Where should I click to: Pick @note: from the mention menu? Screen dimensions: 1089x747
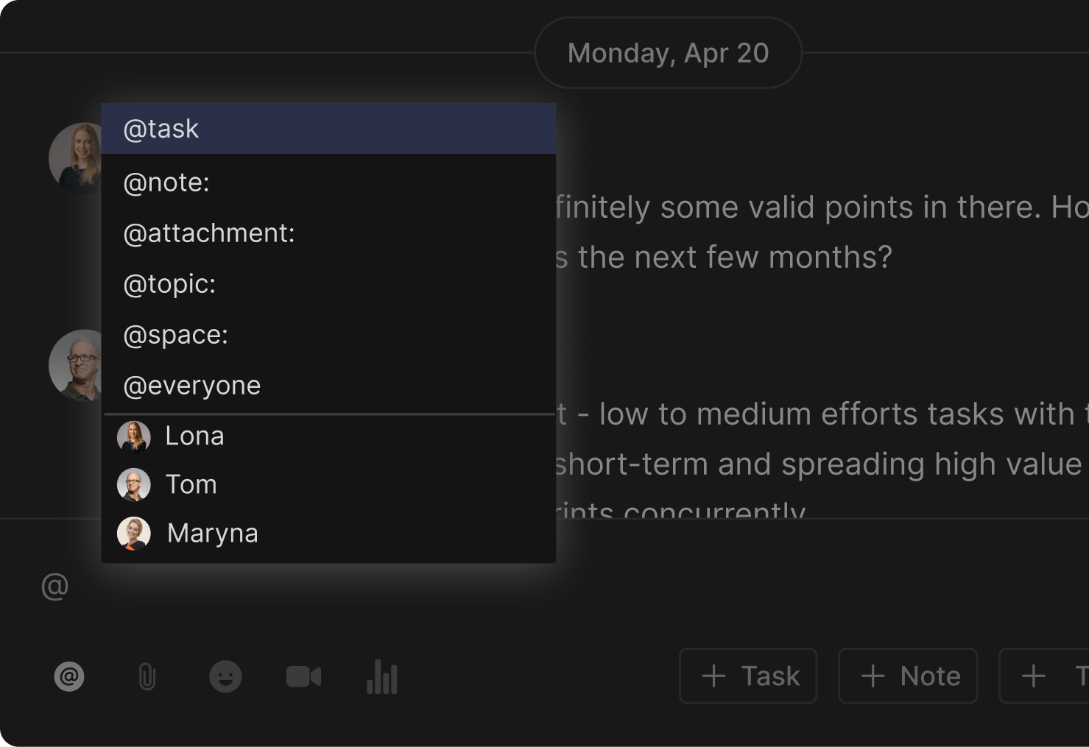[166, 182]
